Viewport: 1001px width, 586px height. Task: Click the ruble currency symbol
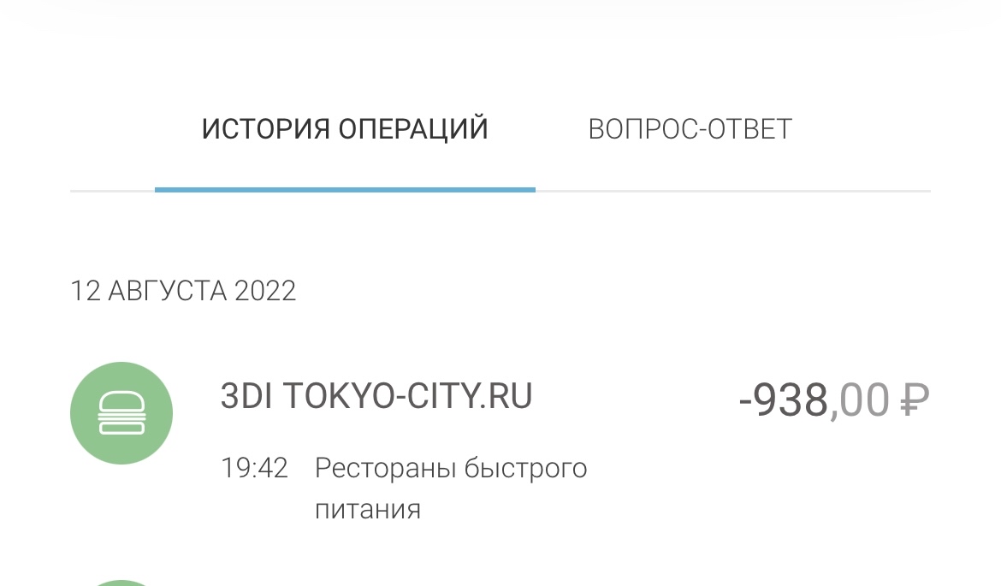pyautogui.click(x=915, y=400)
